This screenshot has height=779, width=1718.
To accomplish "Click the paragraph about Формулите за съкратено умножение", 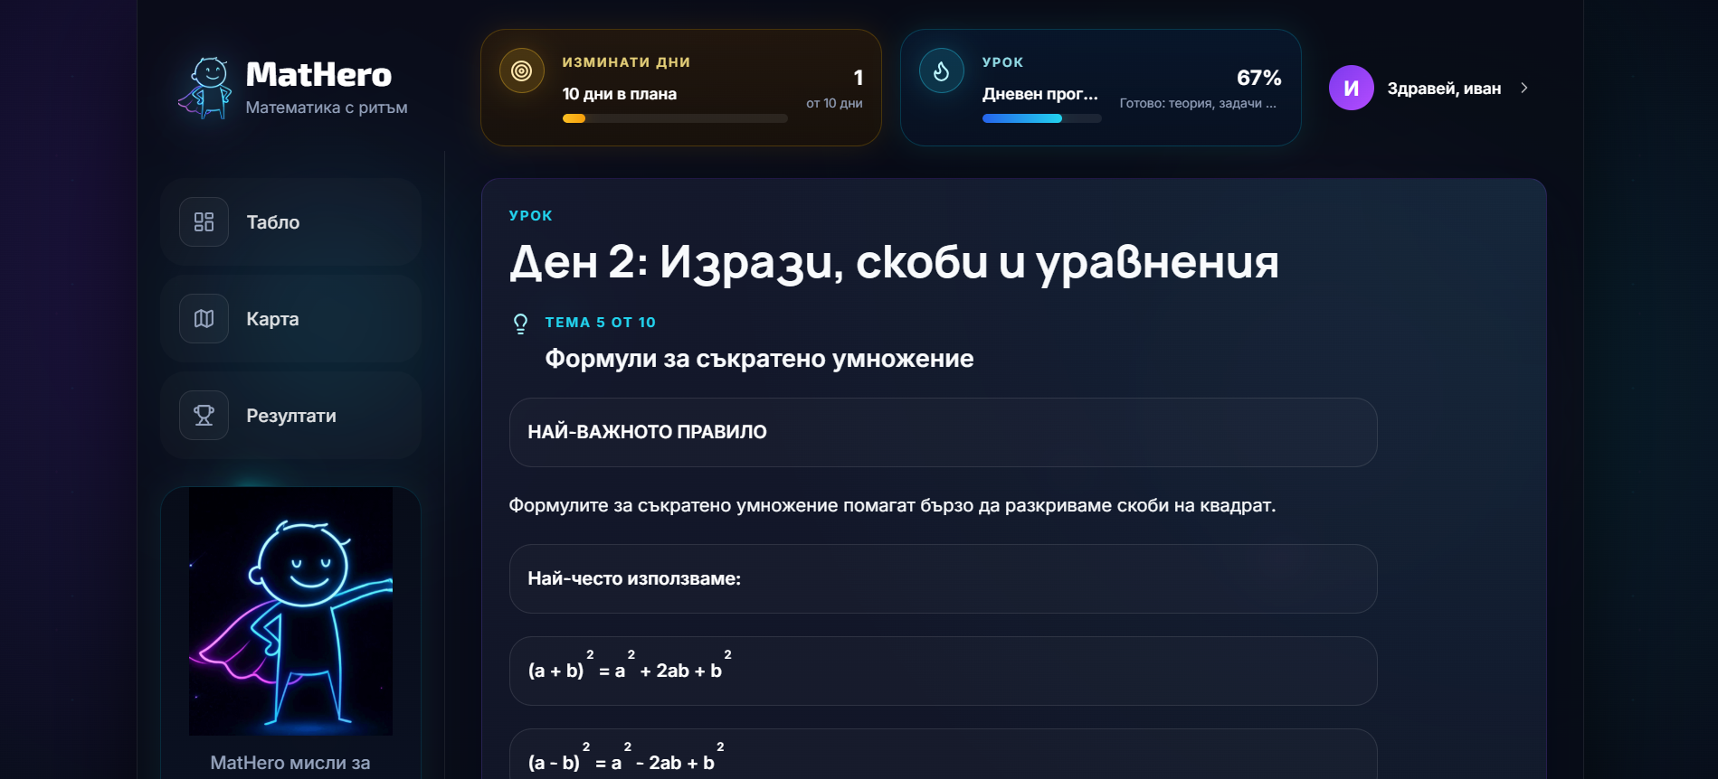I will (x=892, y=505).
